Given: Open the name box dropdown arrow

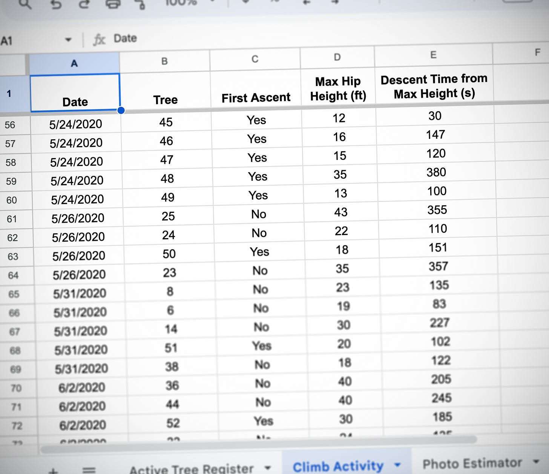Looking at the screenshot, I should [x=68, y=39].
